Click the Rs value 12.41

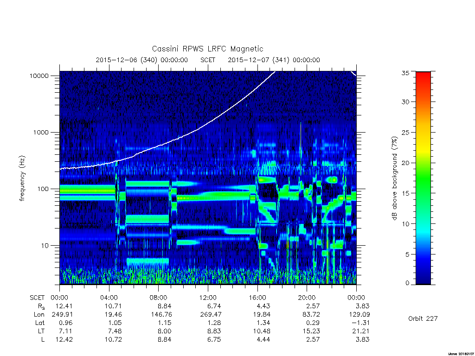coord(64,306)
